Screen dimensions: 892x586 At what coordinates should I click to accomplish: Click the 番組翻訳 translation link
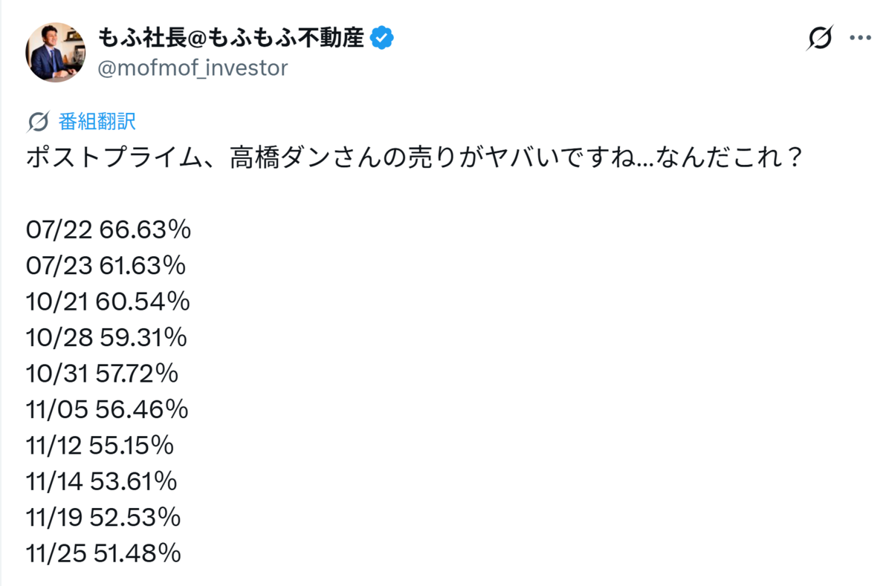click(97, 122)
